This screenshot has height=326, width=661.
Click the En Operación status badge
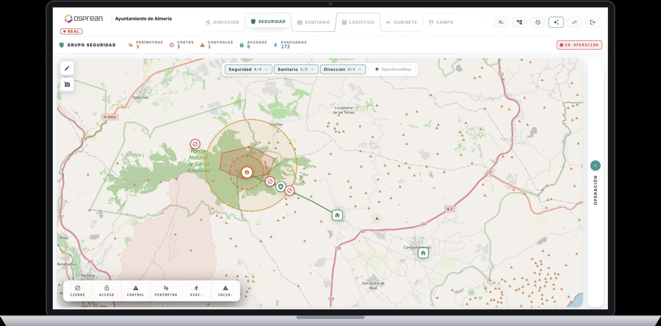579,45
